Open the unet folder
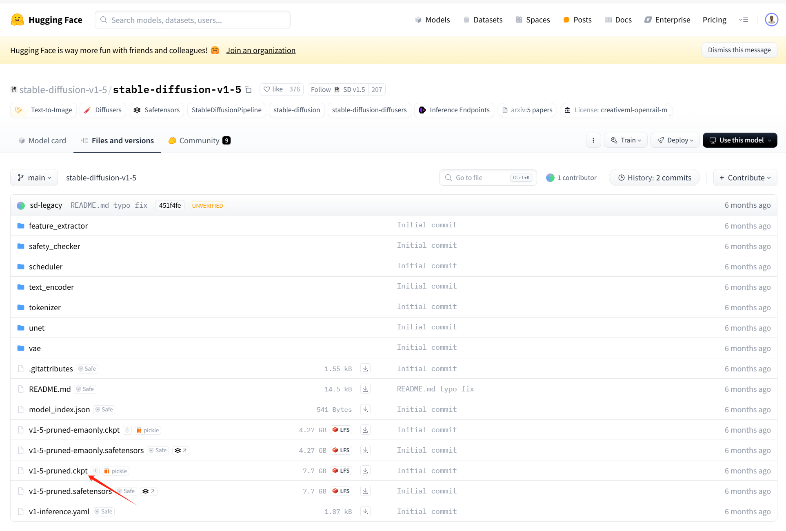The width and height of the screenshot is (786, 531). [37, 328]
